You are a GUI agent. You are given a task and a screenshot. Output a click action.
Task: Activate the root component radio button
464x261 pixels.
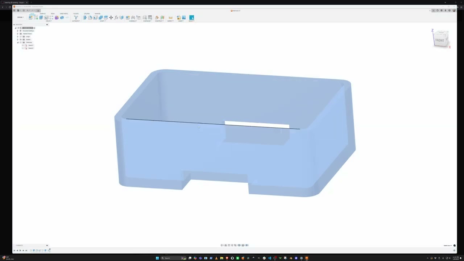coord(34,28)
